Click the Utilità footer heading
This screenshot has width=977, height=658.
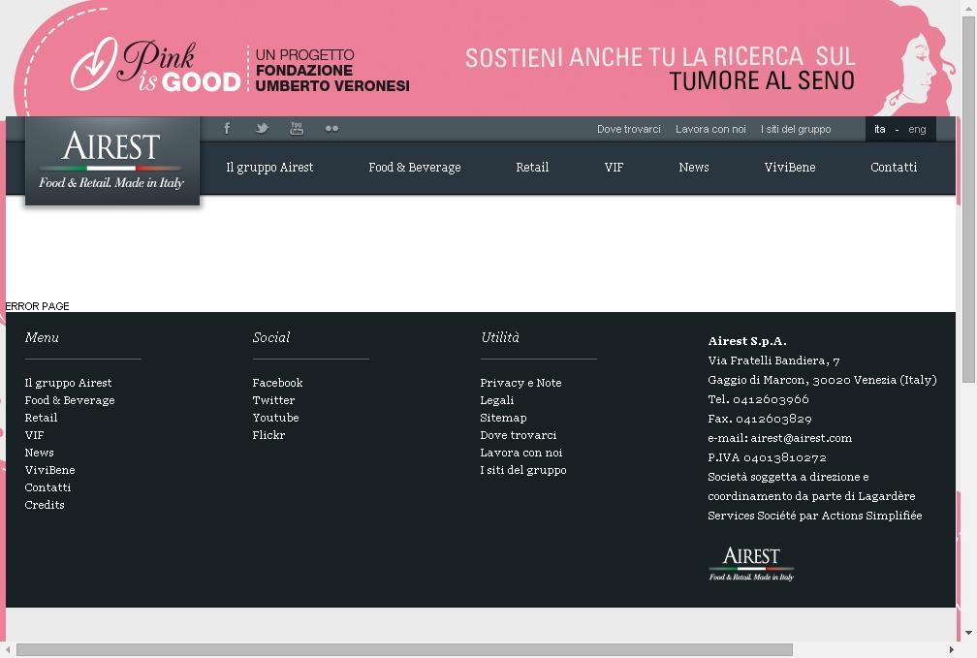(500, 337)
